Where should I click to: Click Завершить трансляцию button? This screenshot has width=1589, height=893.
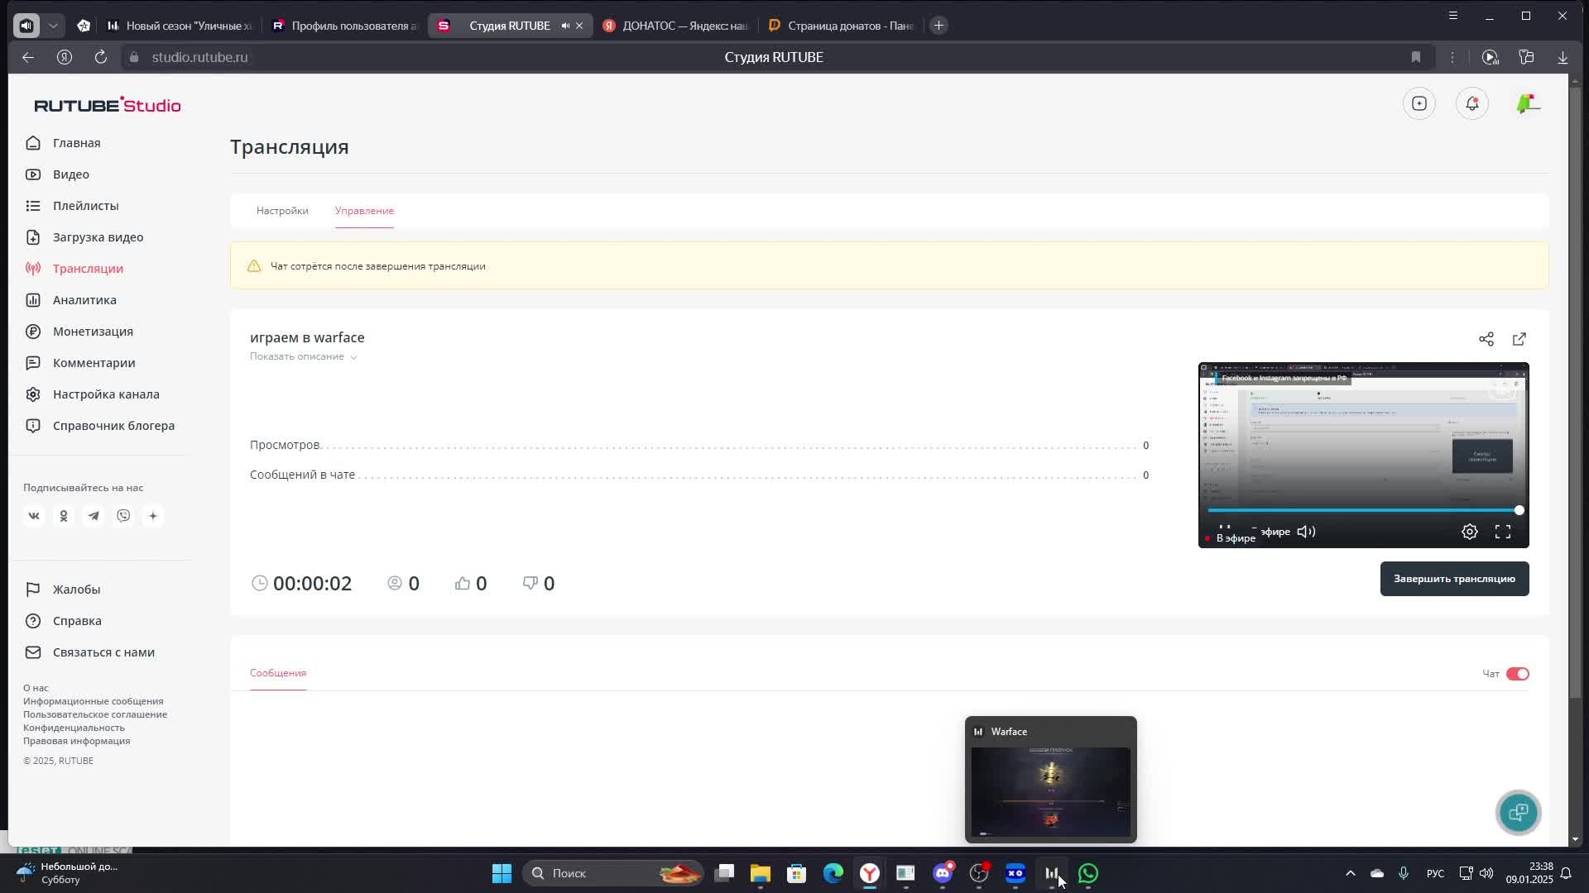1453,579
